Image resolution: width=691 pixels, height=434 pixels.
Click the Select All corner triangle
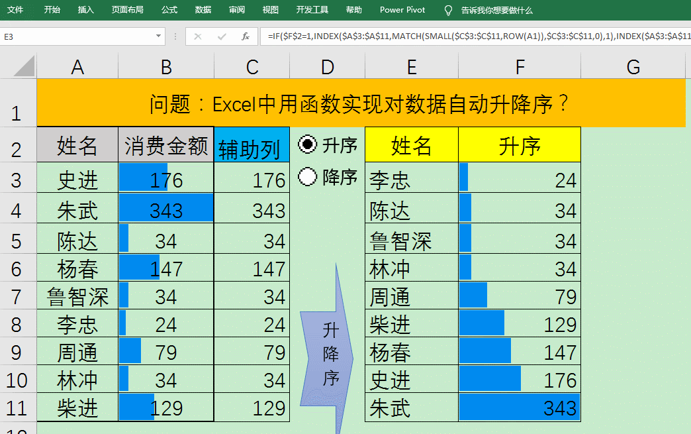coord(24,66)
